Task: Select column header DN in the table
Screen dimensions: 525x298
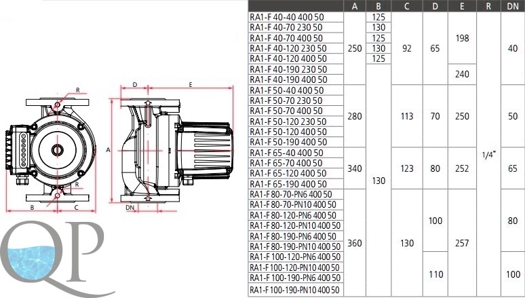Action: (x=513, y=7)
